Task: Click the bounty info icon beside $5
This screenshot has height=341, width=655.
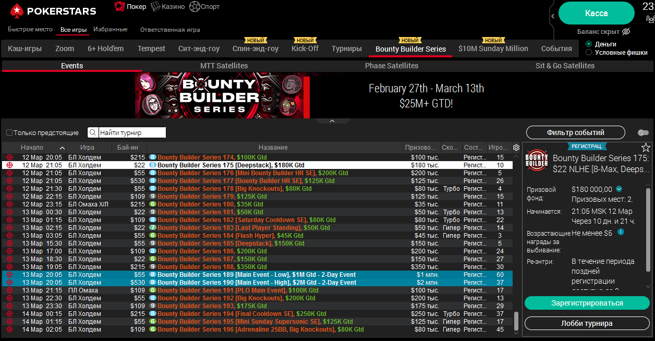Action: (621, 232)
